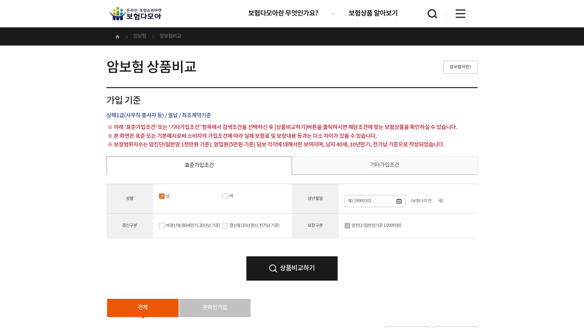Open 보험상품 알아보기 menu

point(373,13)
